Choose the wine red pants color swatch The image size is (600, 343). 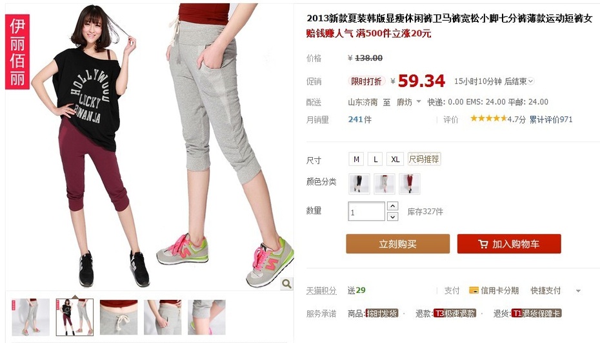[410, 184]
